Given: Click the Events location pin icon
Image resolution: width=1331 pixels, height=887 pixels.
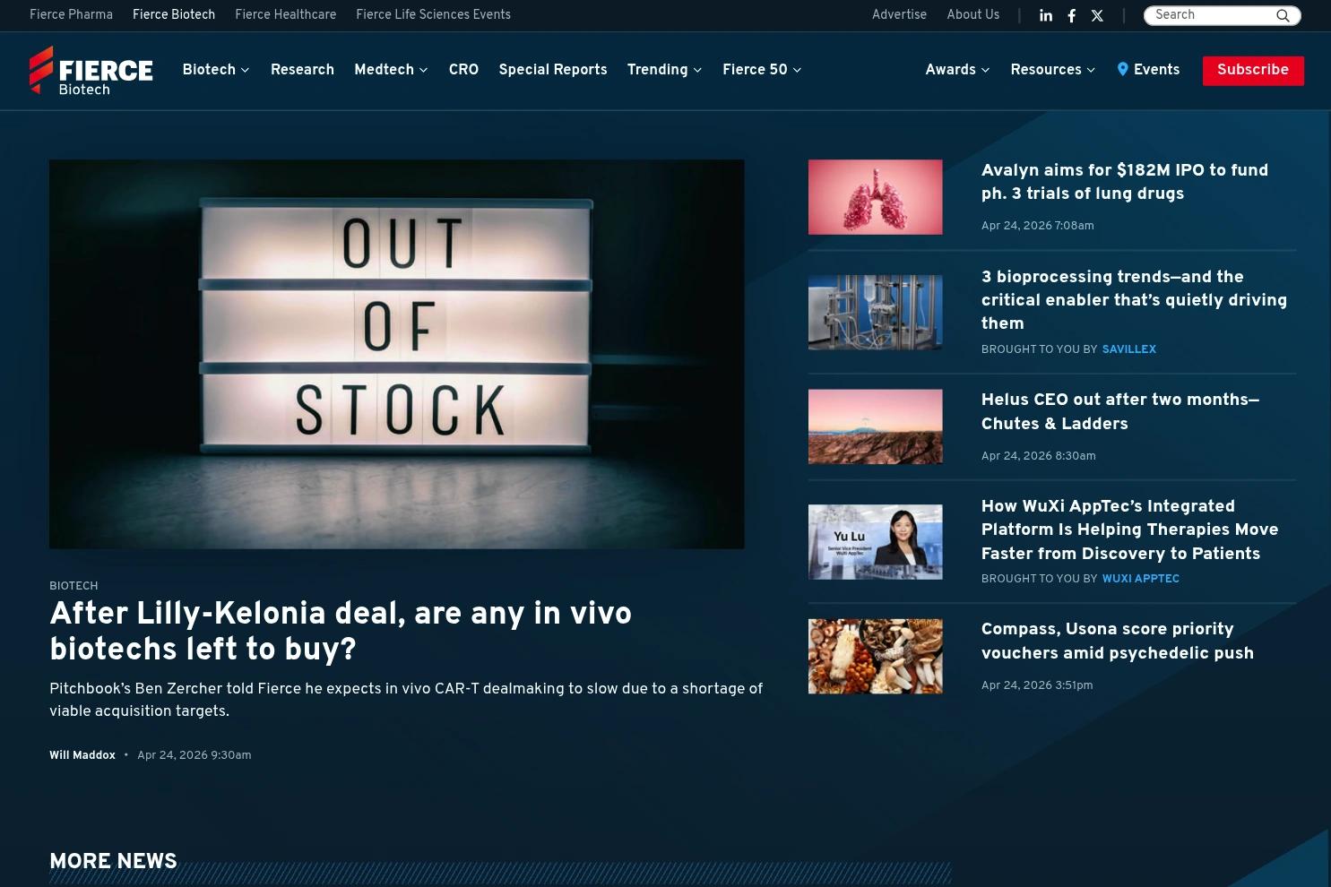Looking at the screenshot, I should [x=1122, y=69].
